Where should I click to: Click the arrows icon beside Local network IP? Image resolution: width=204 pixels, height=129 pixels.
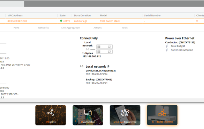(82, 66)
